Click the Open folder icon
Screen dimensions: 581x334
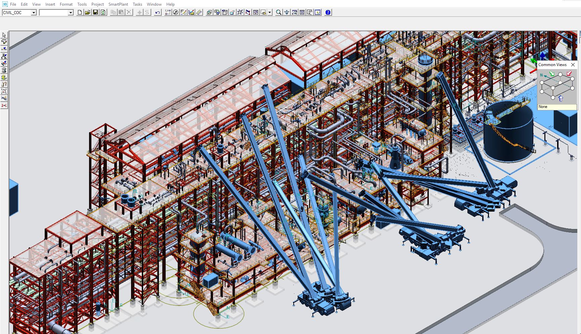(87, 12)
